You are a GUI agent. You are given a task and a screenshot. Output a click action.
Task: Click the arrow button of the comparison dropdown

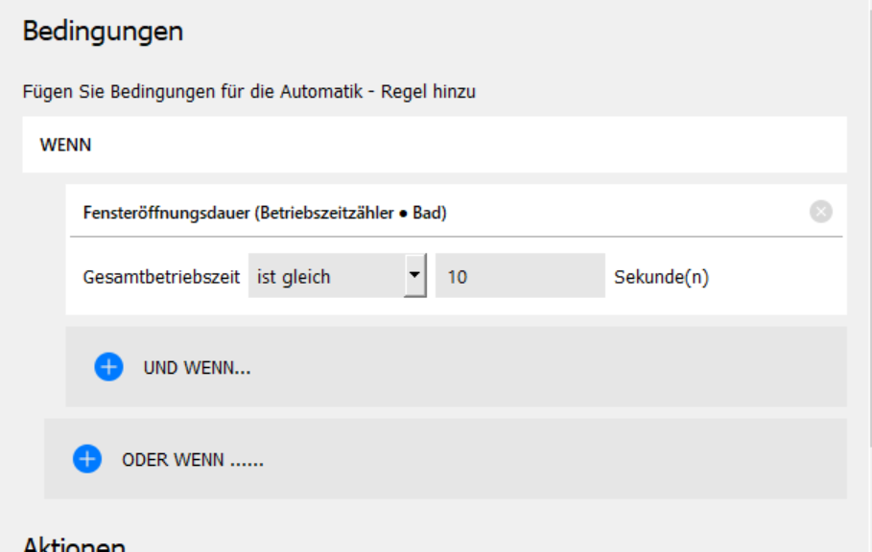414,276
